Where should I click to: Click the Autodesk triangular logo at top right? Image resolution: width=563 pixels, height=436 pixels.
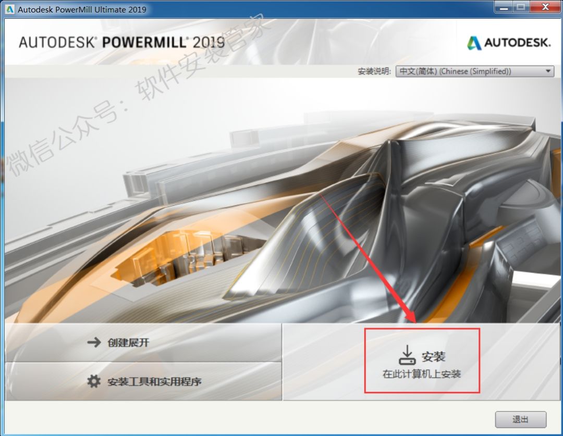[474, 43]
